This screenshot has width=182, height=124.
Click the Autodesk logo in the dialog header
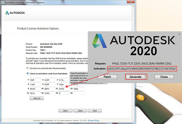pyautogui.click(x=15, y=14)
